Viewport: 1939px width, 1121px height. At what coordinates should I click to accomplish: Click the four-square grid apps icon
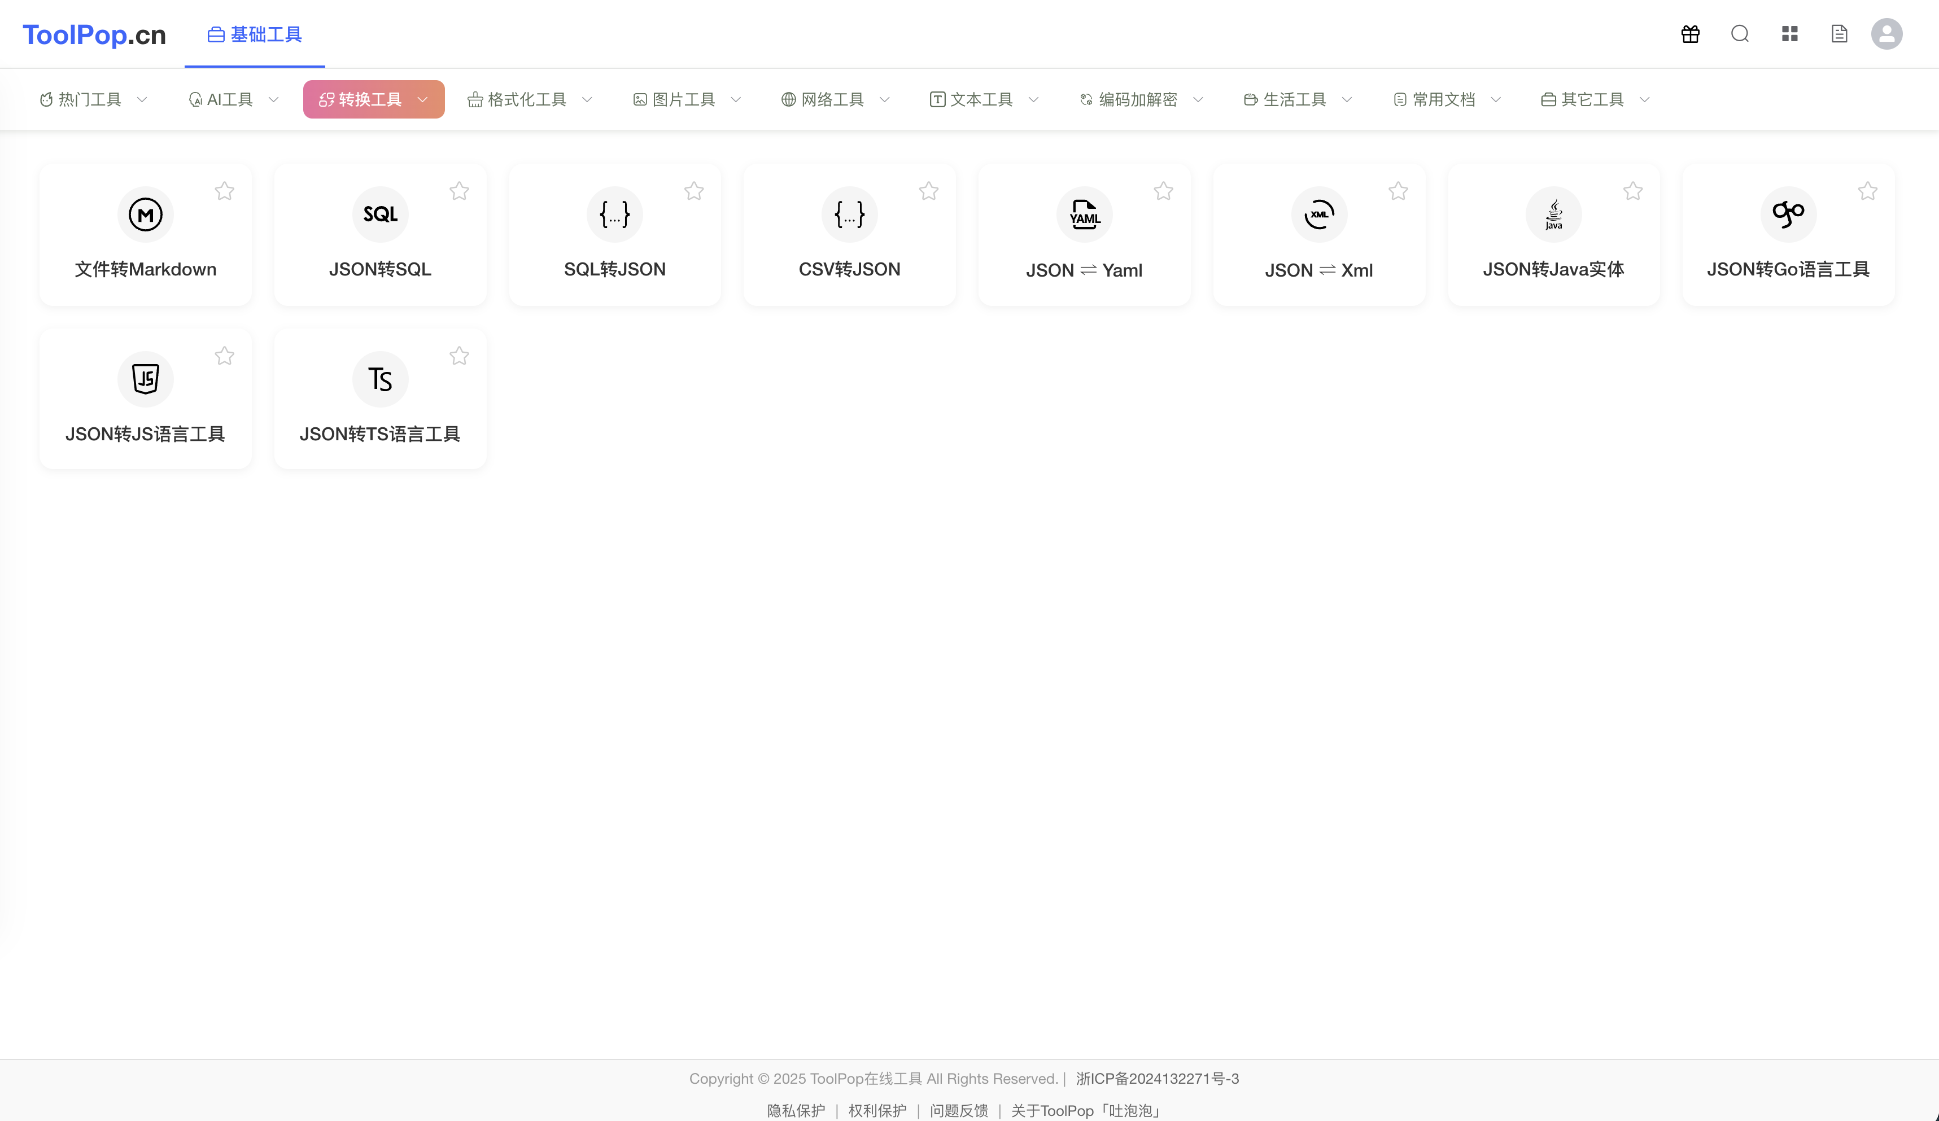1790,34
